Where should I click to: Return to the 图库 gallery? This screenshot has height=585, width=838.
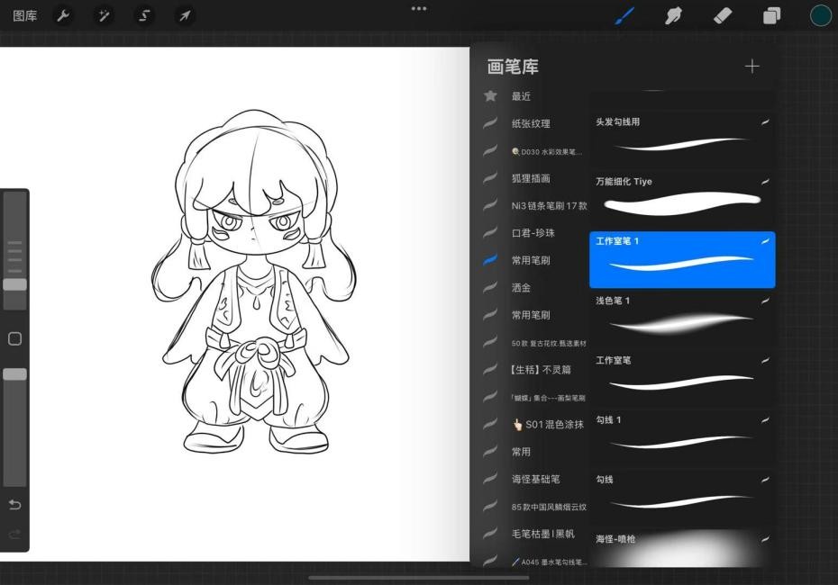click(x=25, y=15)
